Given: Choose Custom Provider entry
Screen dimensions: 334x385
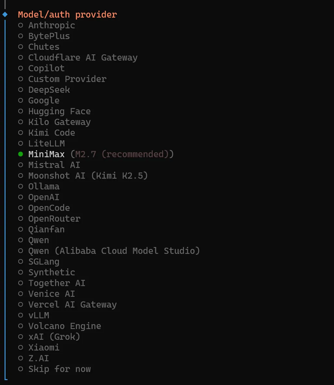Looking at the screenshot, I should (67, 79).
